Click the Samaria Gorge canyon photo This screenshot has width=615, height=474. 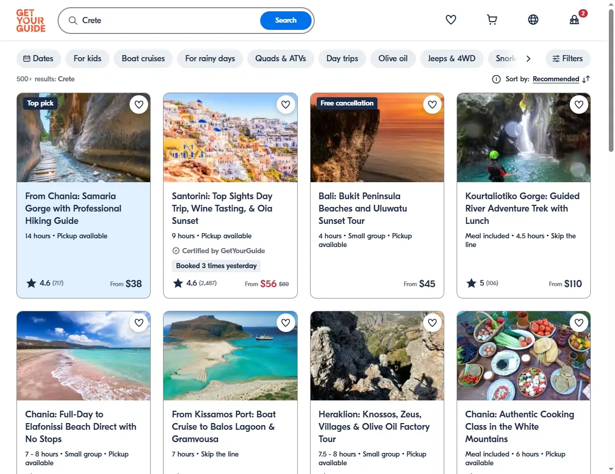(x=83, y=137)
